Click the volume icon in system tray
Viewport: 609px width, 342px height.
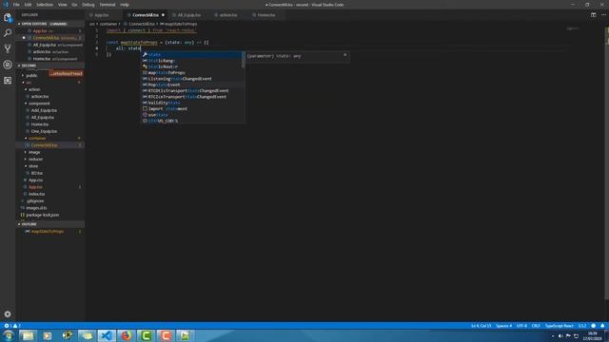click(x=560, y=335)
